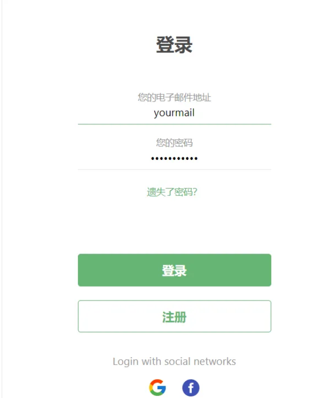Click the Login with social networks text
Viewport: 331px width, 398px height.
point(174,361)
